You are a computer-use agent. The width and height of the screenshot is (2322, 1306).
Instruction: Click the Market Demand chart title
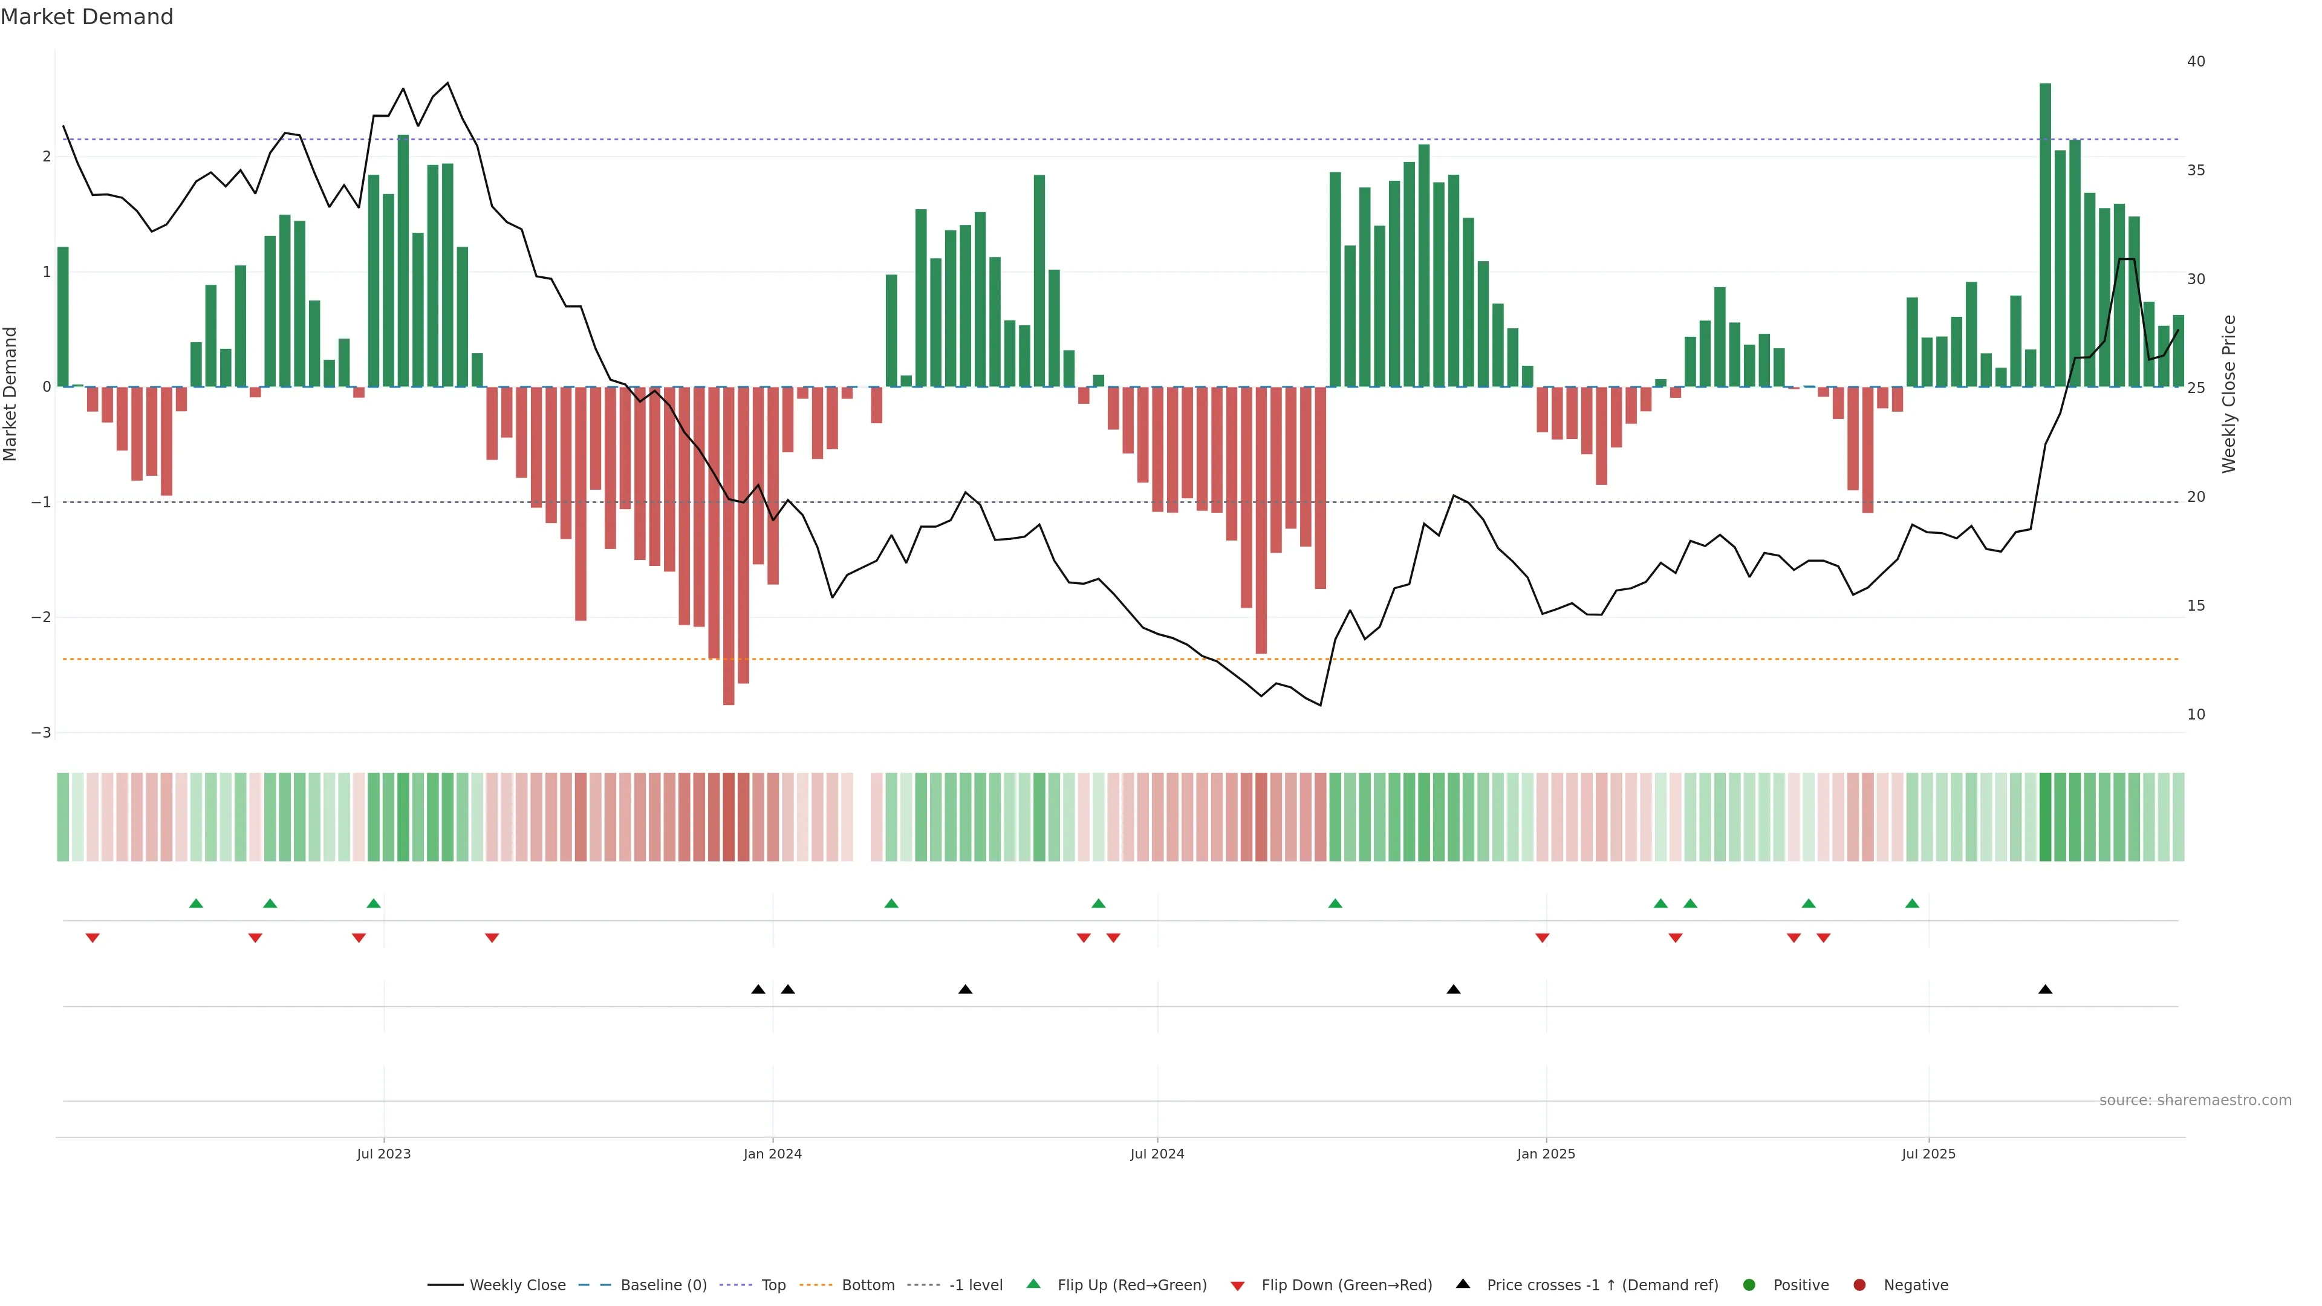[x=86, y=17]
